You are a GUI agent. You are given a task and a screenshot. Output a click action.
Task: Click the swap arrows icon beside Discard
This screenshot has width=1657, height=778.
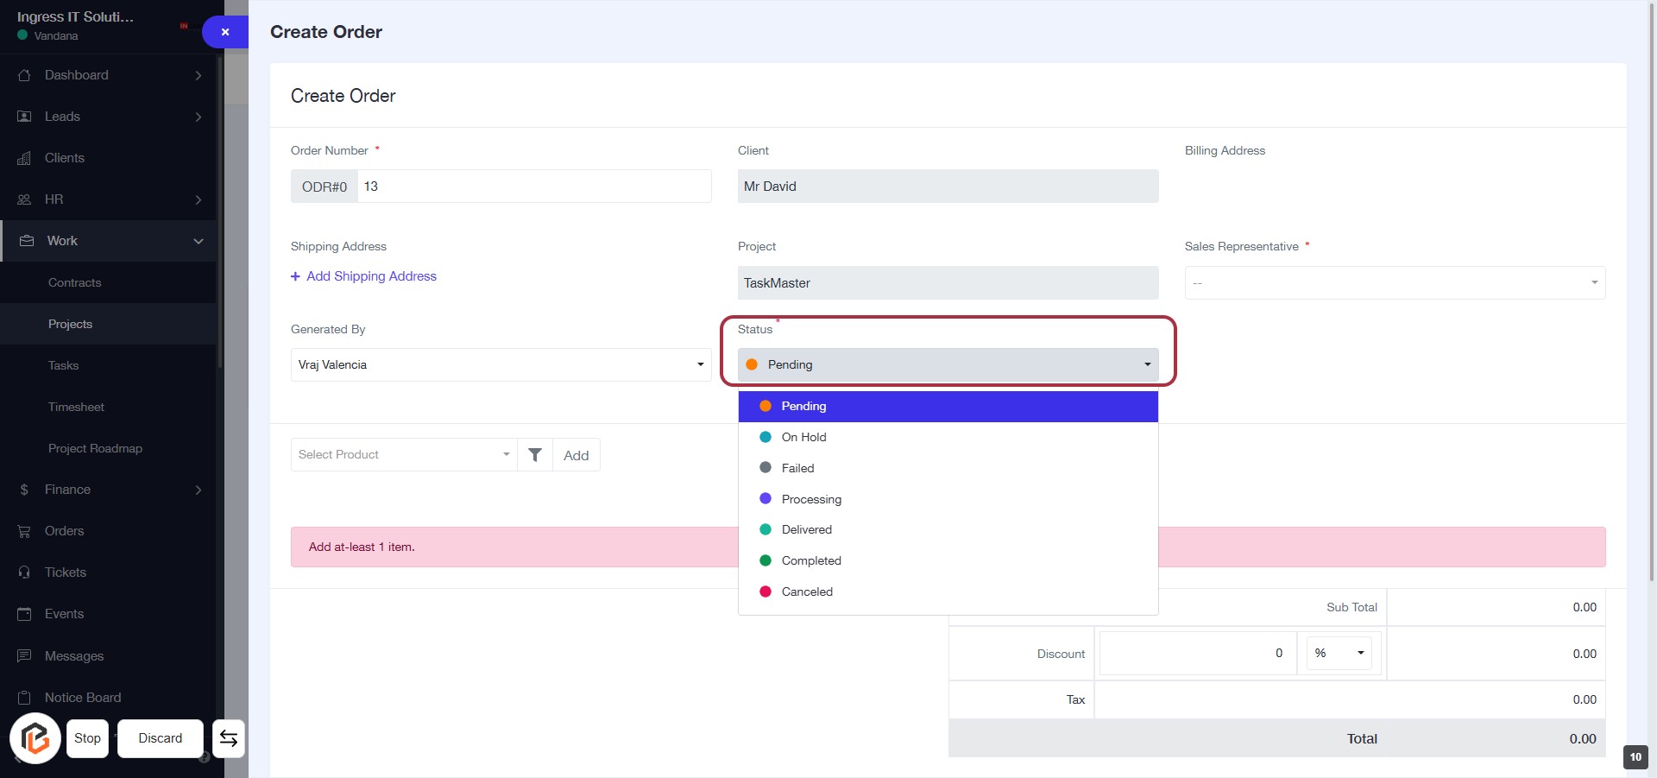(x=229, y=738)
